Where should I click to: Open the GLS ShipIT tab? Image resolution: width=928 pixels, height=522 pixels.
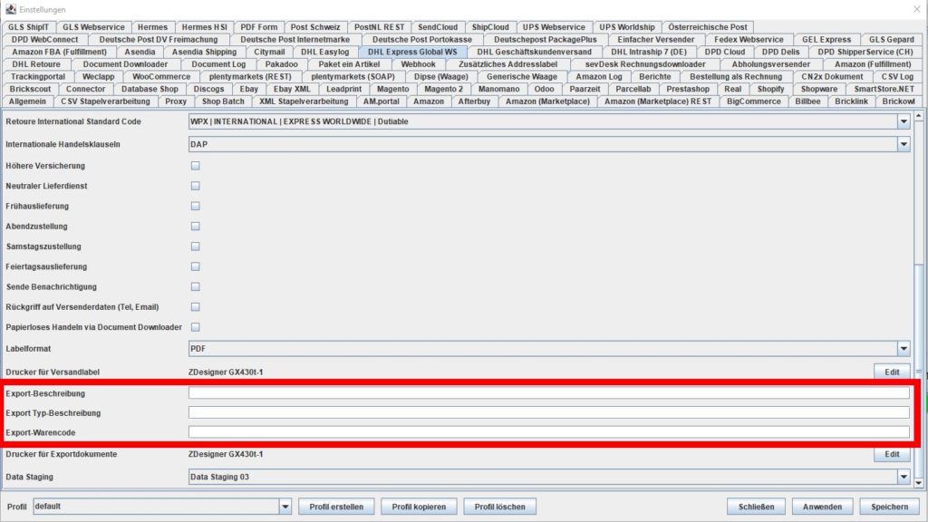(28, 26)
